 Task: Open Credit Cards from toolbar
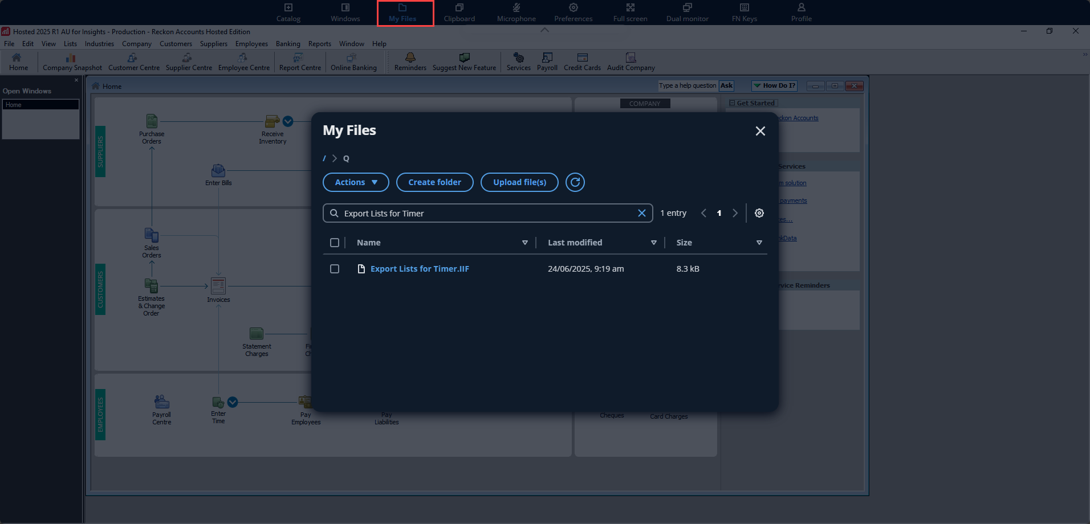(582, 62)
